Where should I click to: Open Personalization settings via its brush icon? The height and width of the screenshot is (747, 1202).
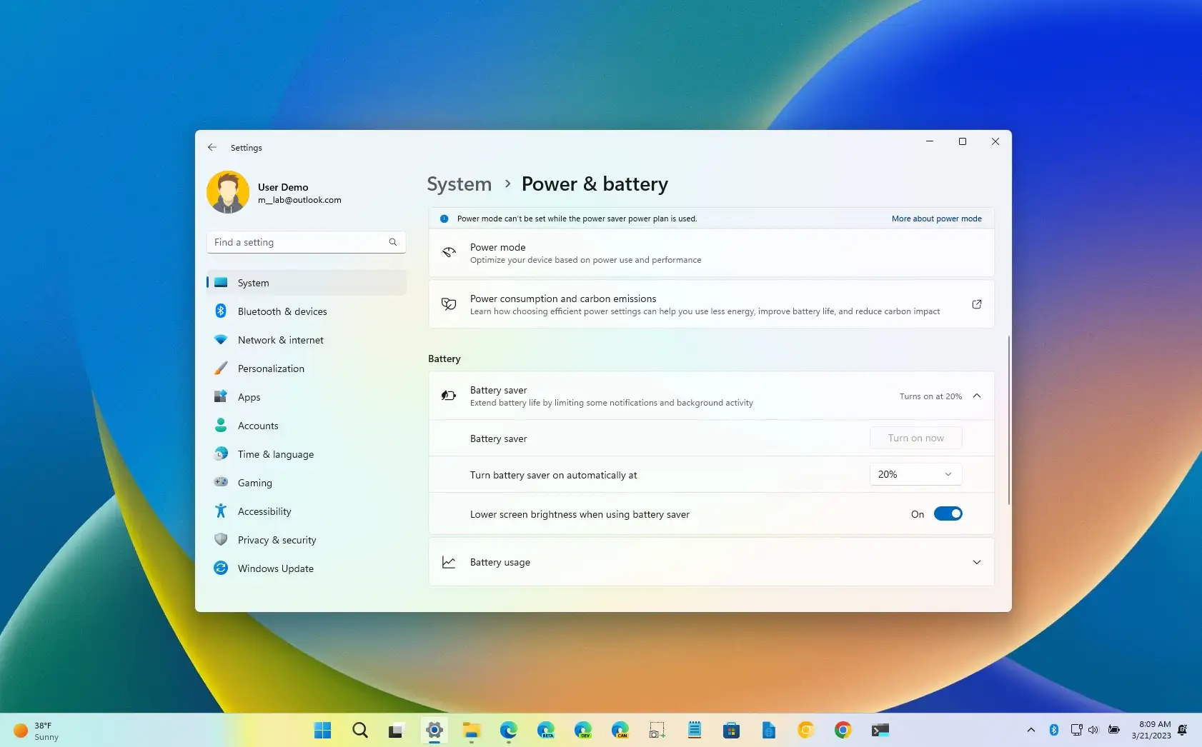click(221, 369)
